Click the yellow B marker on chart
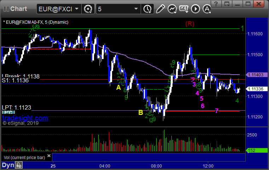 [x=141, y=112]
